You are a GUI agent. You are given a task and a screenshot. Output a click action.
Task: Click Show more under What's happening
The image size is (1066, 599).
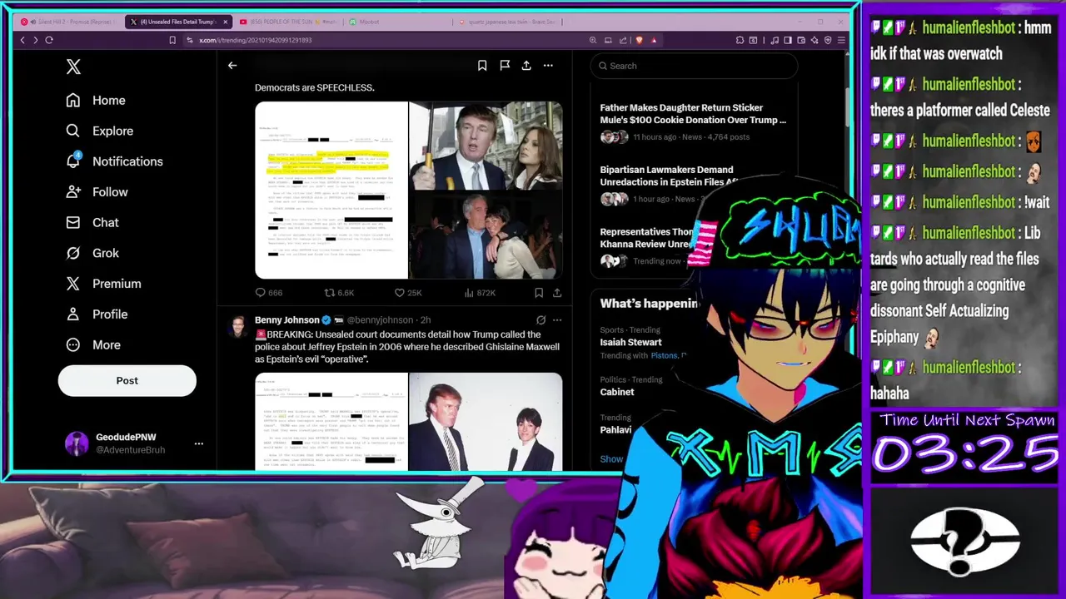click(x=611, y=459)
